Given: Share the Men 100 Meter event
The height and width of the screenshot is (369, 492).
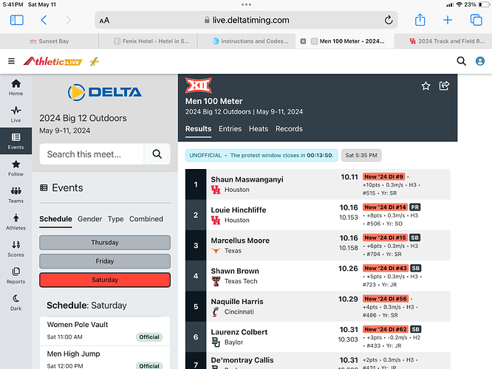Looking at the screenshot, I should pyautogui.click(x=444, y=86).
